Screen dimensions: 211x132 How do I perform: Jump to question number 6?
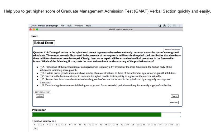(x=56, y=125)
